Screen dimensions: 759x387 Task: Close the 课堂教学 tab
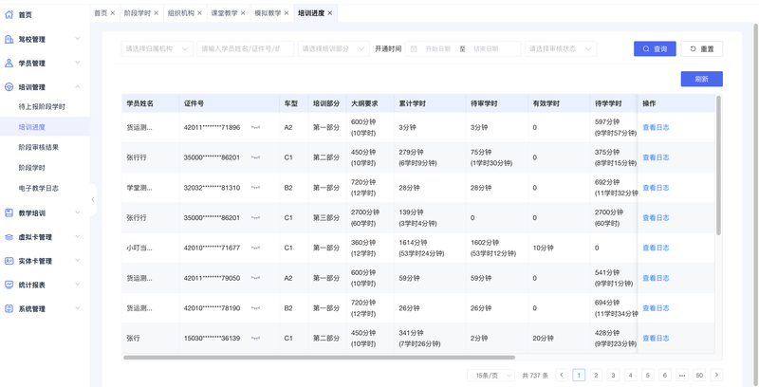coord(243,13)
